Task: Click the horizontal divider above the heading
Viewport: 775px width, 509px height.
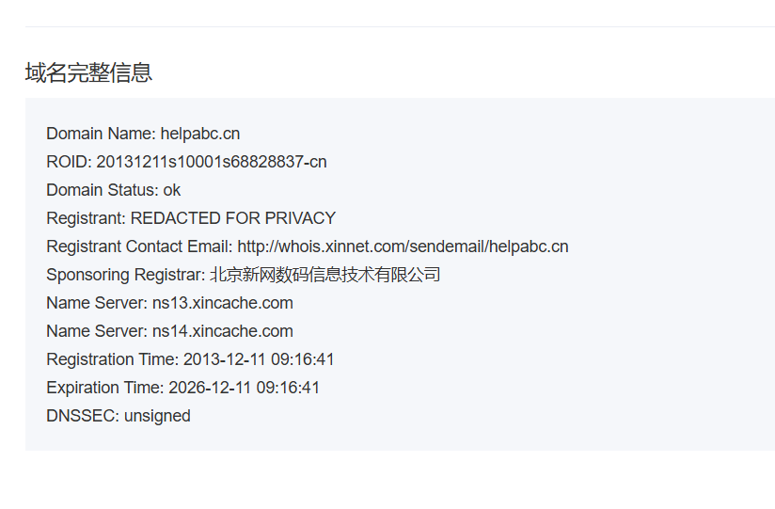Action: pyautogui.click(x=400, y=26)
